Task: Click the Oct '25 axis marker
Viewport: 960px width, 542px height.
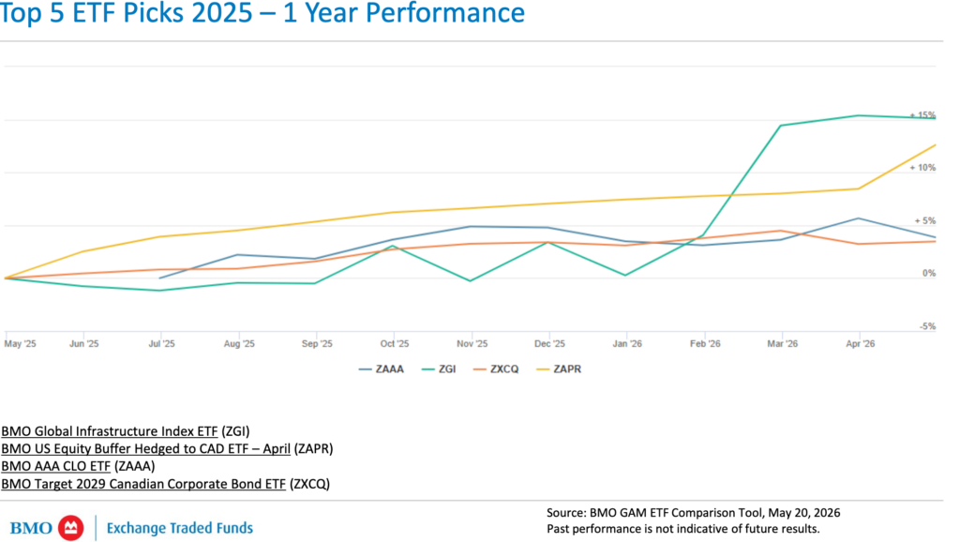Action: pos(395,343)
